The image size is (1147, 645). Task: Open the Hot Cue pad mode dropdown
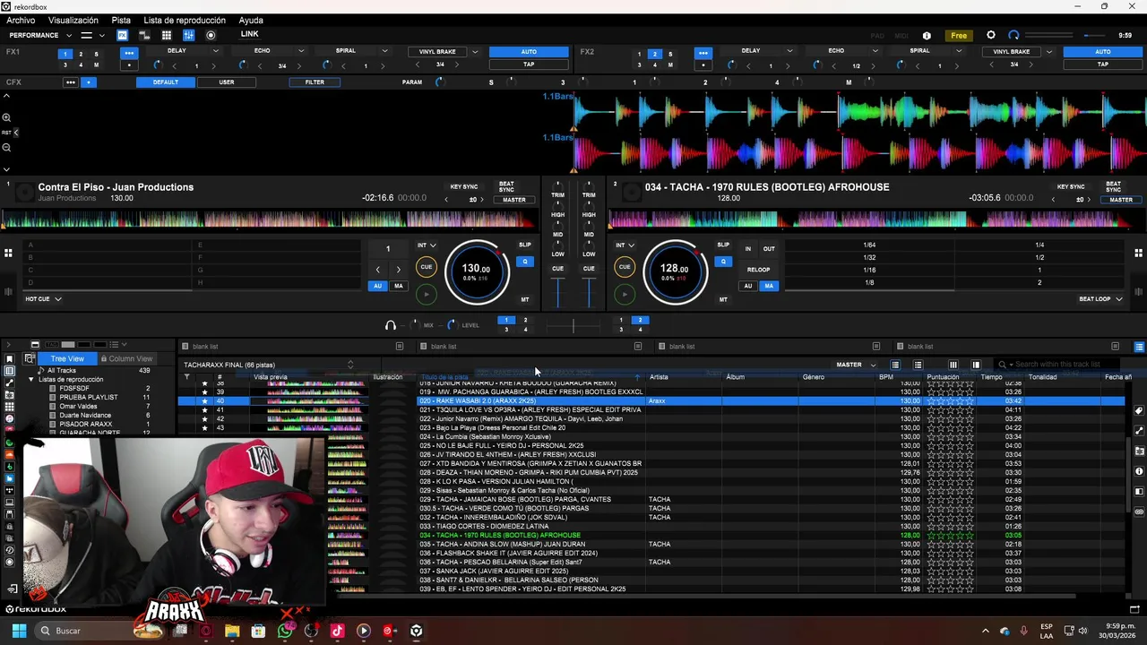click(43, 299)
